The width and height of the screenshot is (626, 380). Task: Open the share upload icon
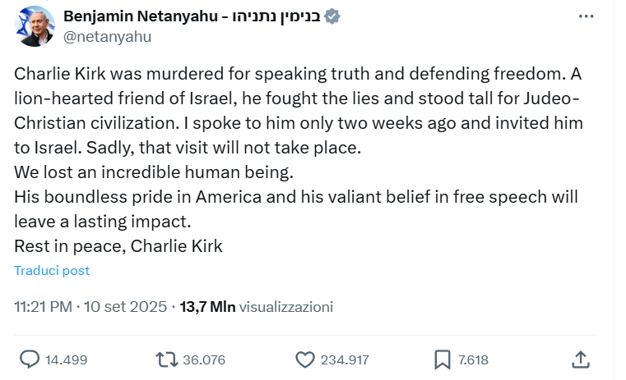click(581, 359)
